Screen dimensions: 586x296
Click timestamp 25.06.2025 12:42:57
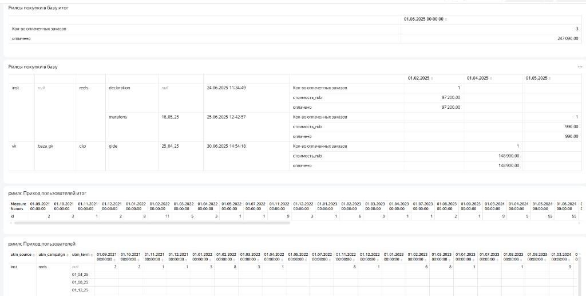(226, 117)
